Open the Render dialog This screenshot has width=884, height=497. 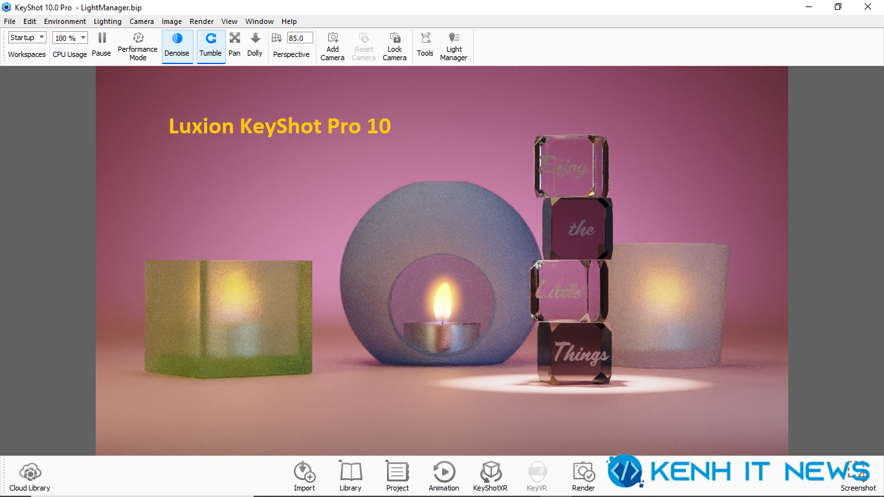584,476
